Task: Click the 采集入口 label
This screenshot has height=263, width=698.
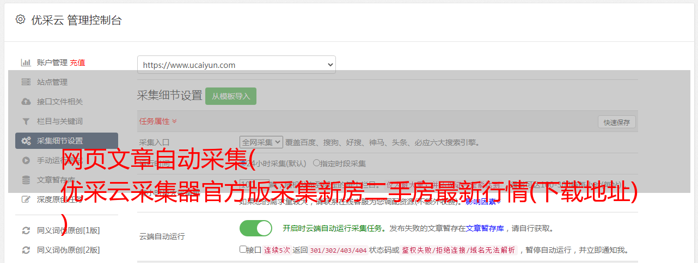Action: click(x=154, y=142)
